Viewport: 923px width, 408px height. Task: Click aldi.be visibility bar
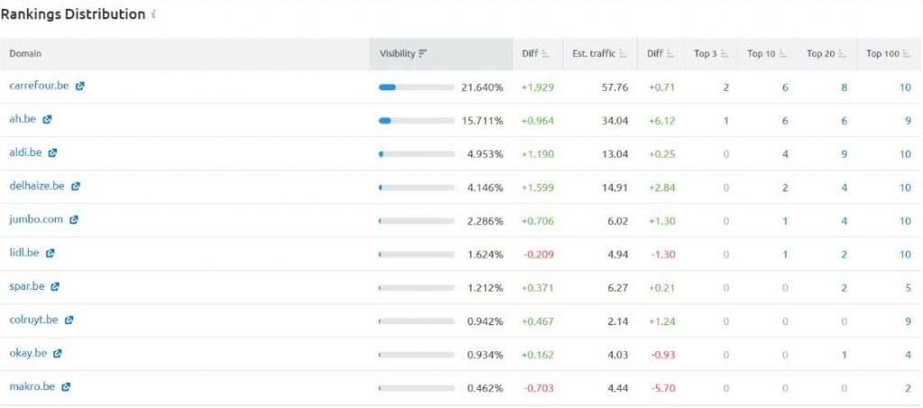(x=416, y=154)
